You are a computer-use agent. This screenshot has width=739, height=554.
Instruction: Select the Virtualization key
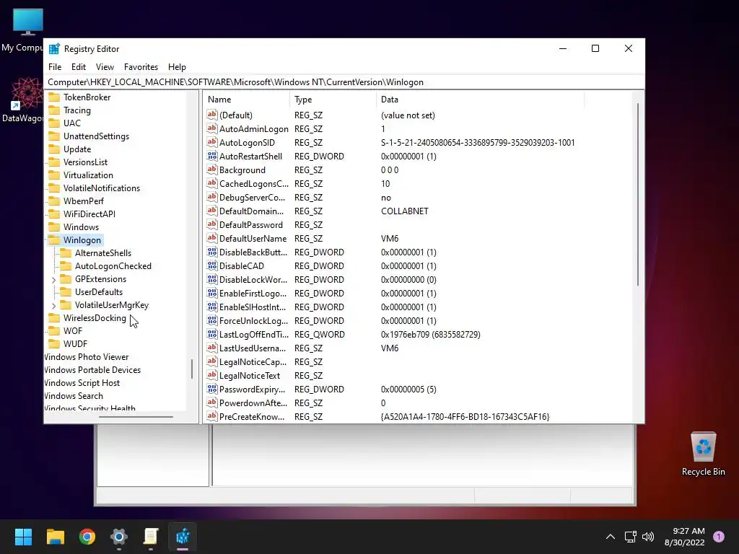88,175
